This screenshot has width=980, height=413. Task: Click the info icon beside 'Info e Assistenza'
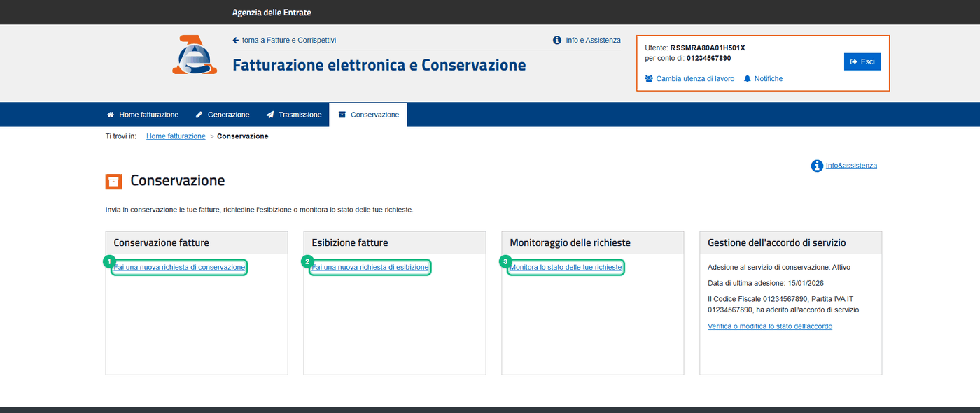[557, 41]
